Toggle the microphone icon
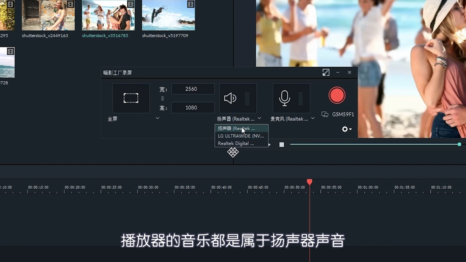This screenshot has height=262, width=466. 284,98
